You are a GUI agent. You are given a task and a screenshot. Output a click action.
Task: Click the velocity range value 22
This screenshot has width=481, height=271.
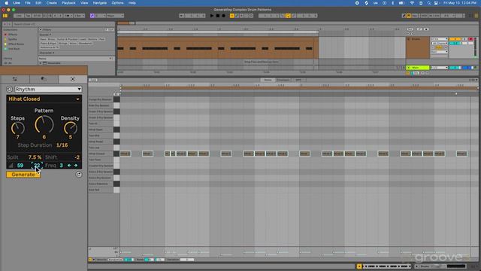pyautogui.click(x=37, y=166)
